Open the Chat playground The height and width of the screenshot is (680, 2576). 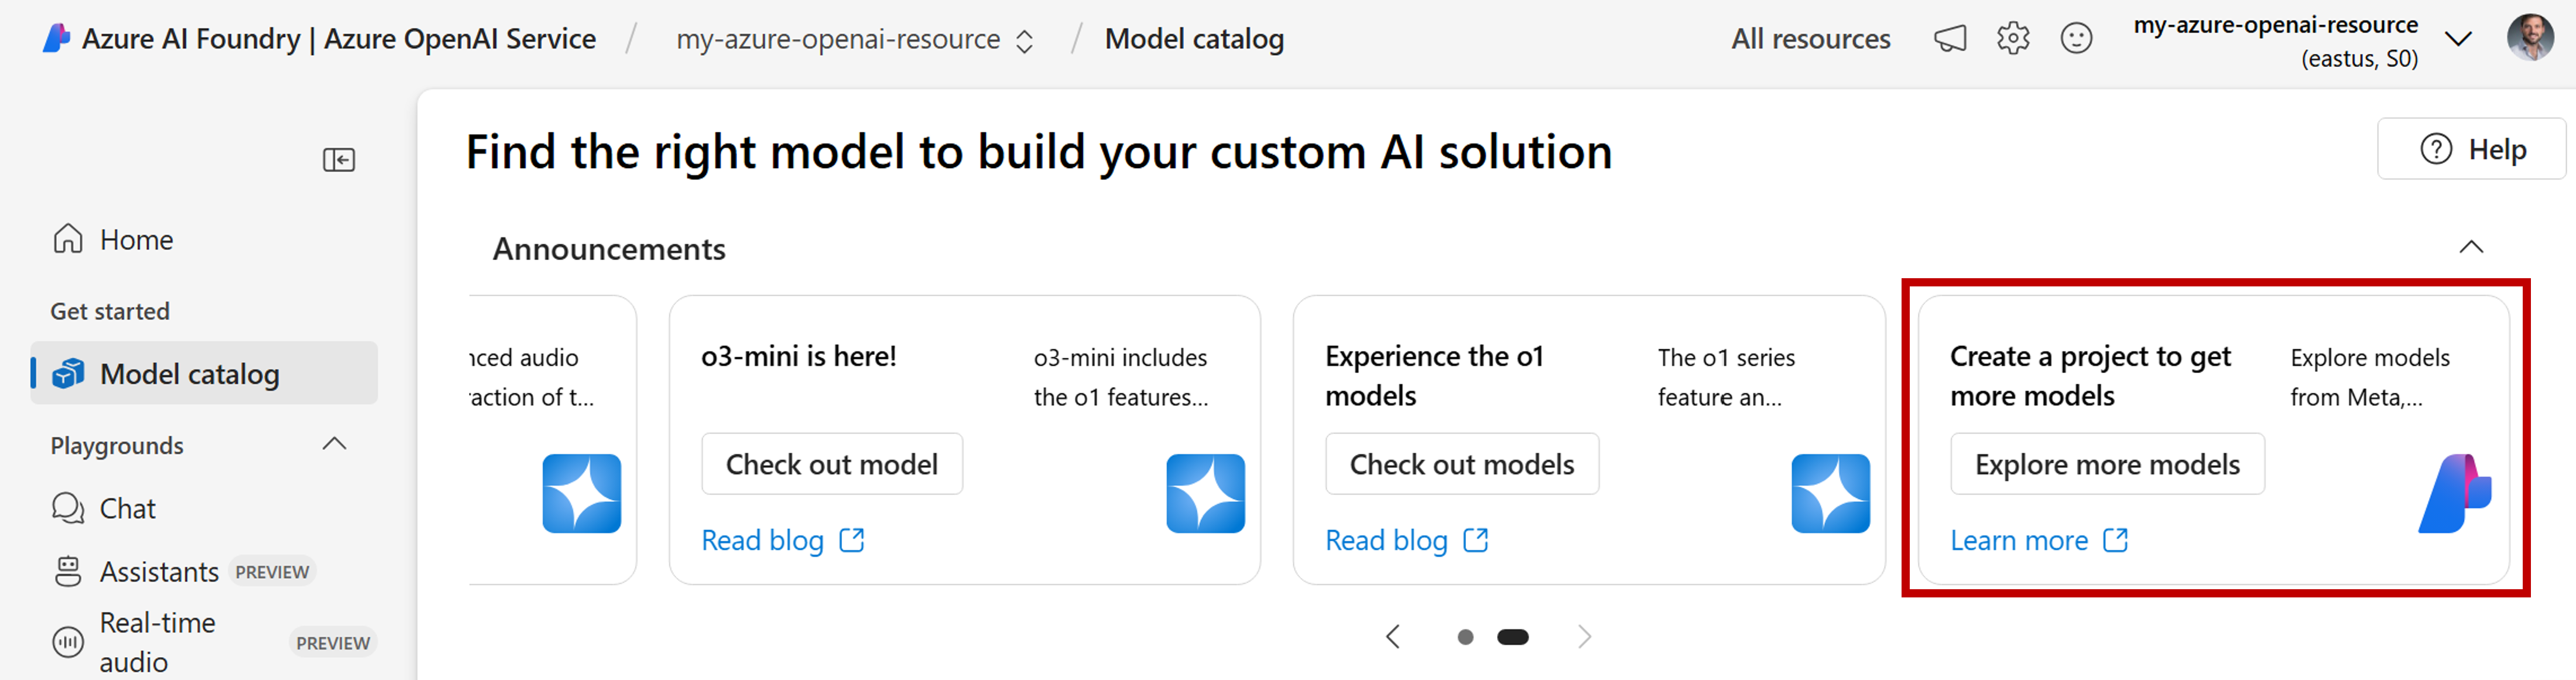click(x=127, y=508)
